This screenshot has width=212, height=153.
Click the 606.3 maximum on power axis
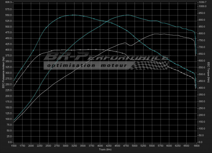click(8, 2)
